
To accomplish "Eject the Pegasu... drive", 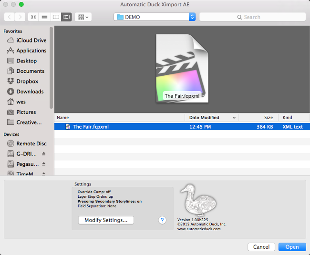I will (44, 164).
